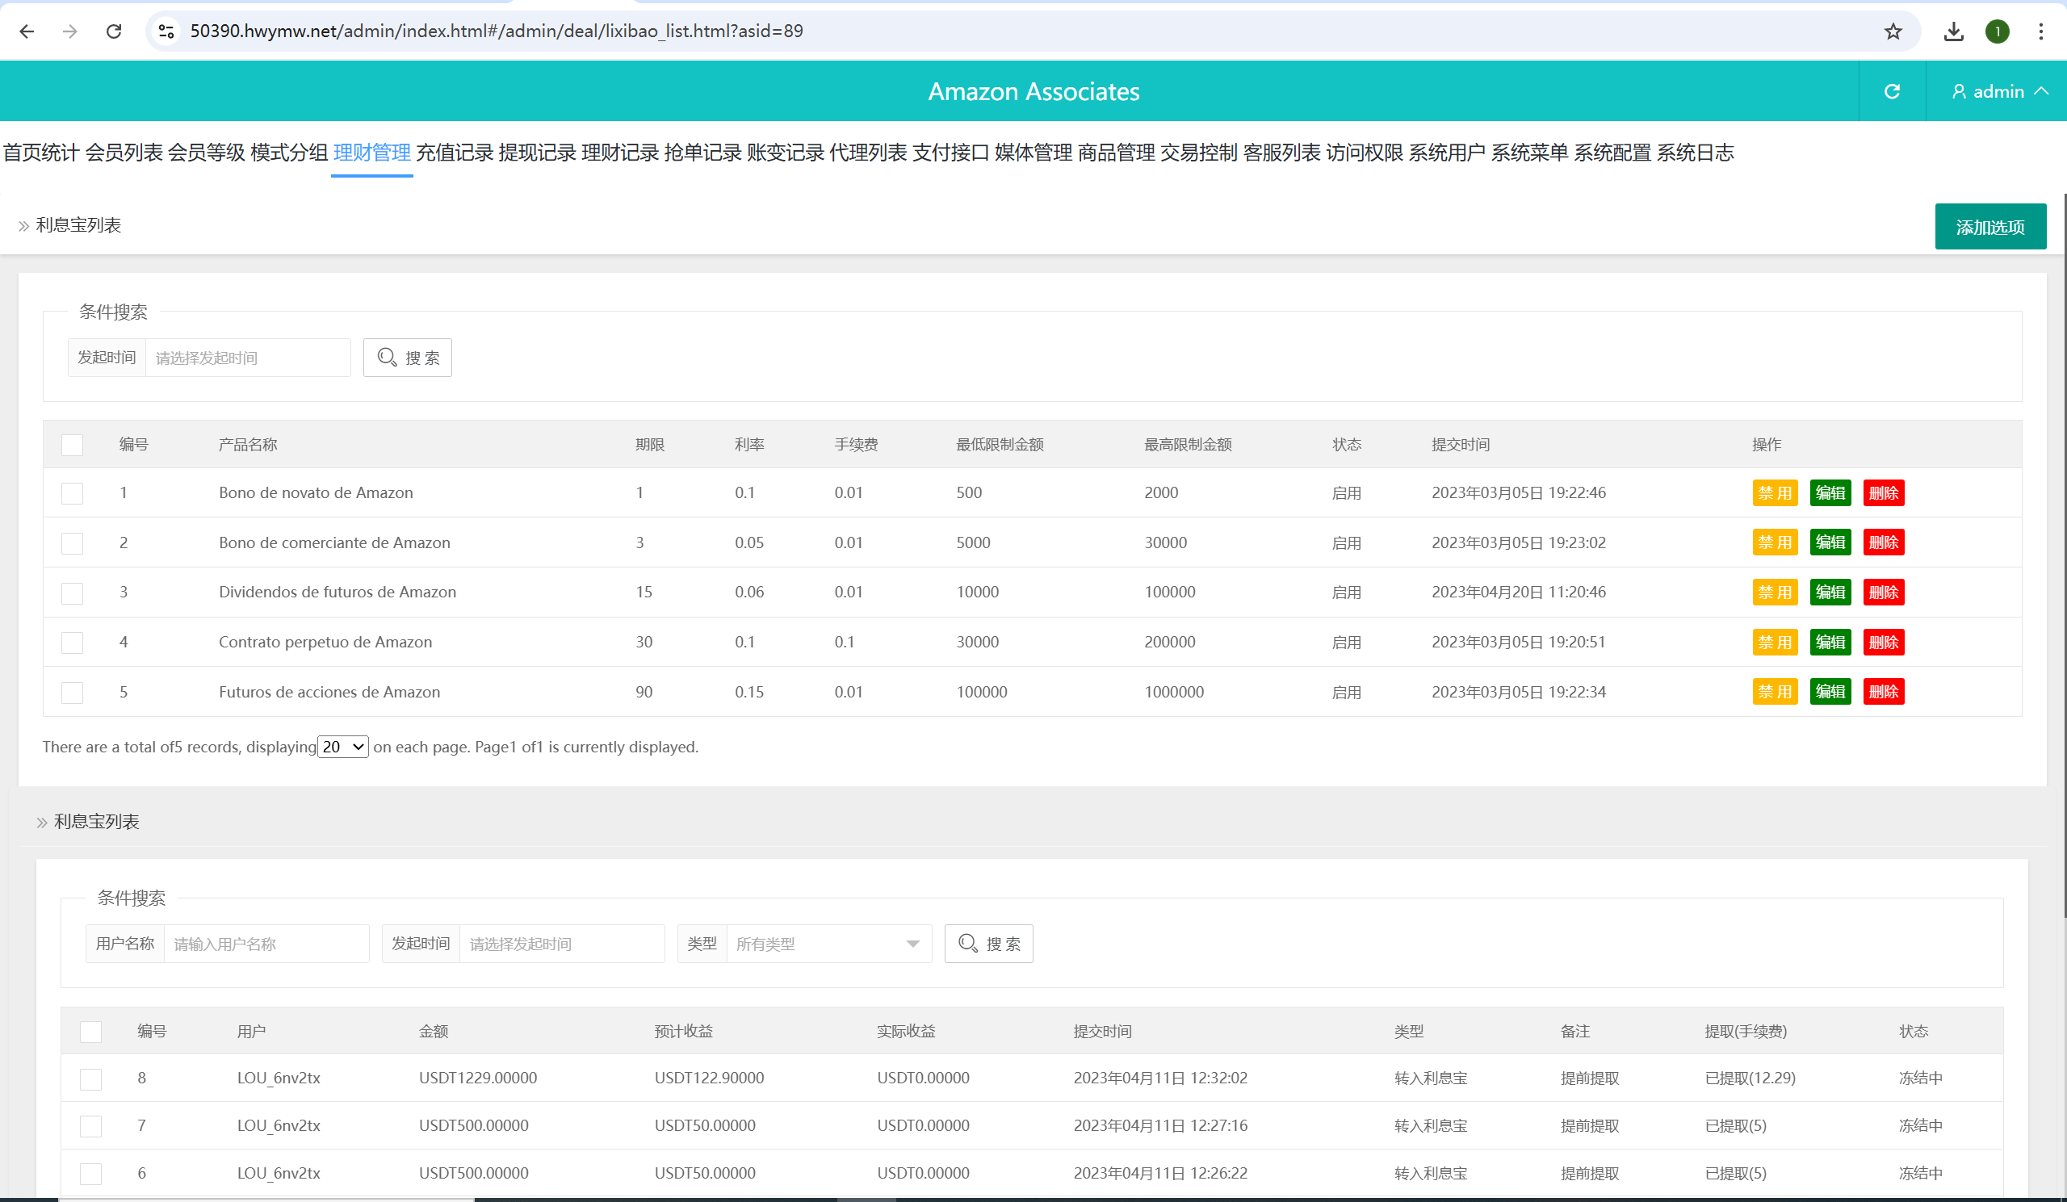The image size is (2067, 1202).
Task: Click the green browser profile avatar
Action: coord(1997,31)
